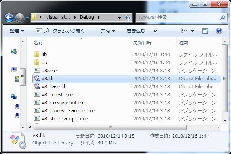
Task: Select the file name v8_base.lib
Action: pyautogui.click(x=54, y=87)
